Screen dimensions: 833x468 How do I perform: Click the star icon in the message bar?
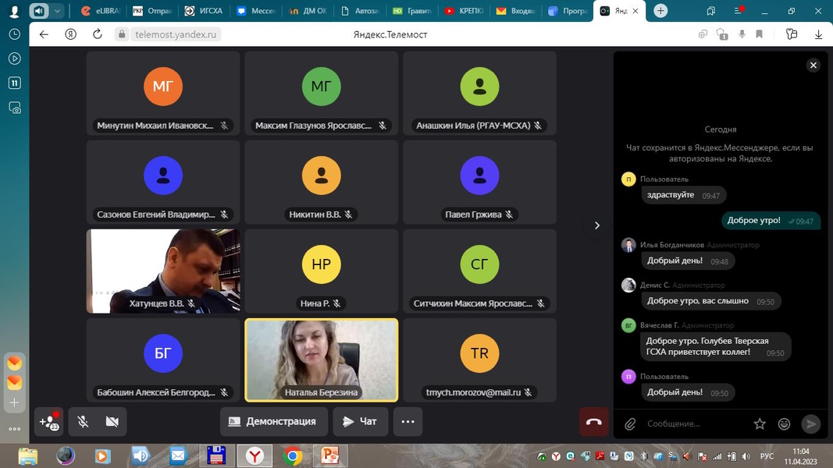click(x=759, y=424)
